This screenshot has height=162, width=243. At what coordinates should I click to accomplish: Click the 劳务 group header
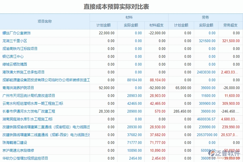206,17
